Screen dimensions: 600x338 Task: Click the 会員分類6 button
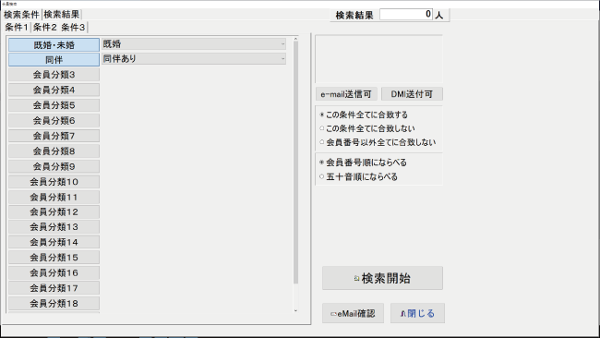click(54, 121)
